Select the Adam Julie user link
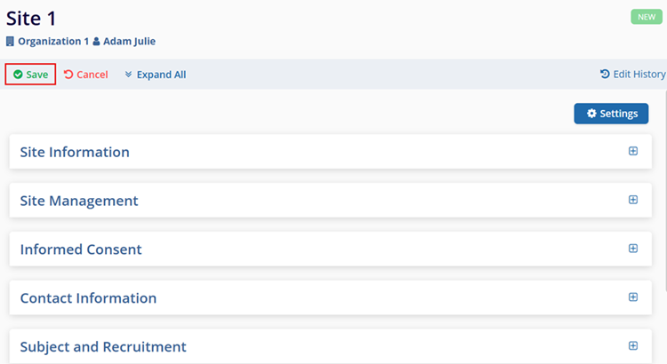Image resolution: width=667 pixels, height=364 pixels. click(x=129, y=41)
